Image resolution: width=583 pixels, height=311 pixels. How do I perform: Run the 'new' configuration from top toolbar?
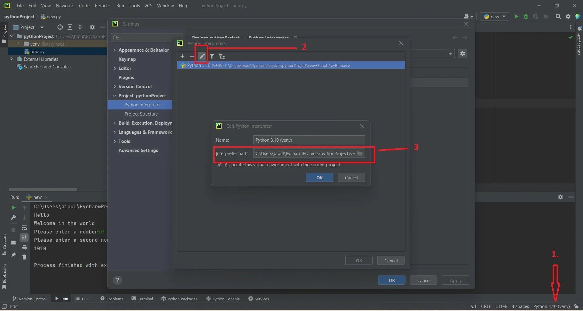[516, 16]
